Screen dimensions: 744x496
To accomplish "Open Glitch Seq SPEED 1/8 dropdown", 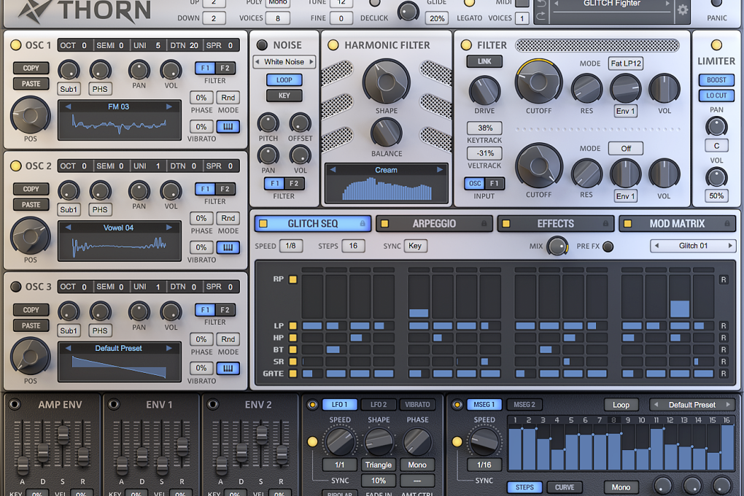I will (x=291, y=246).
